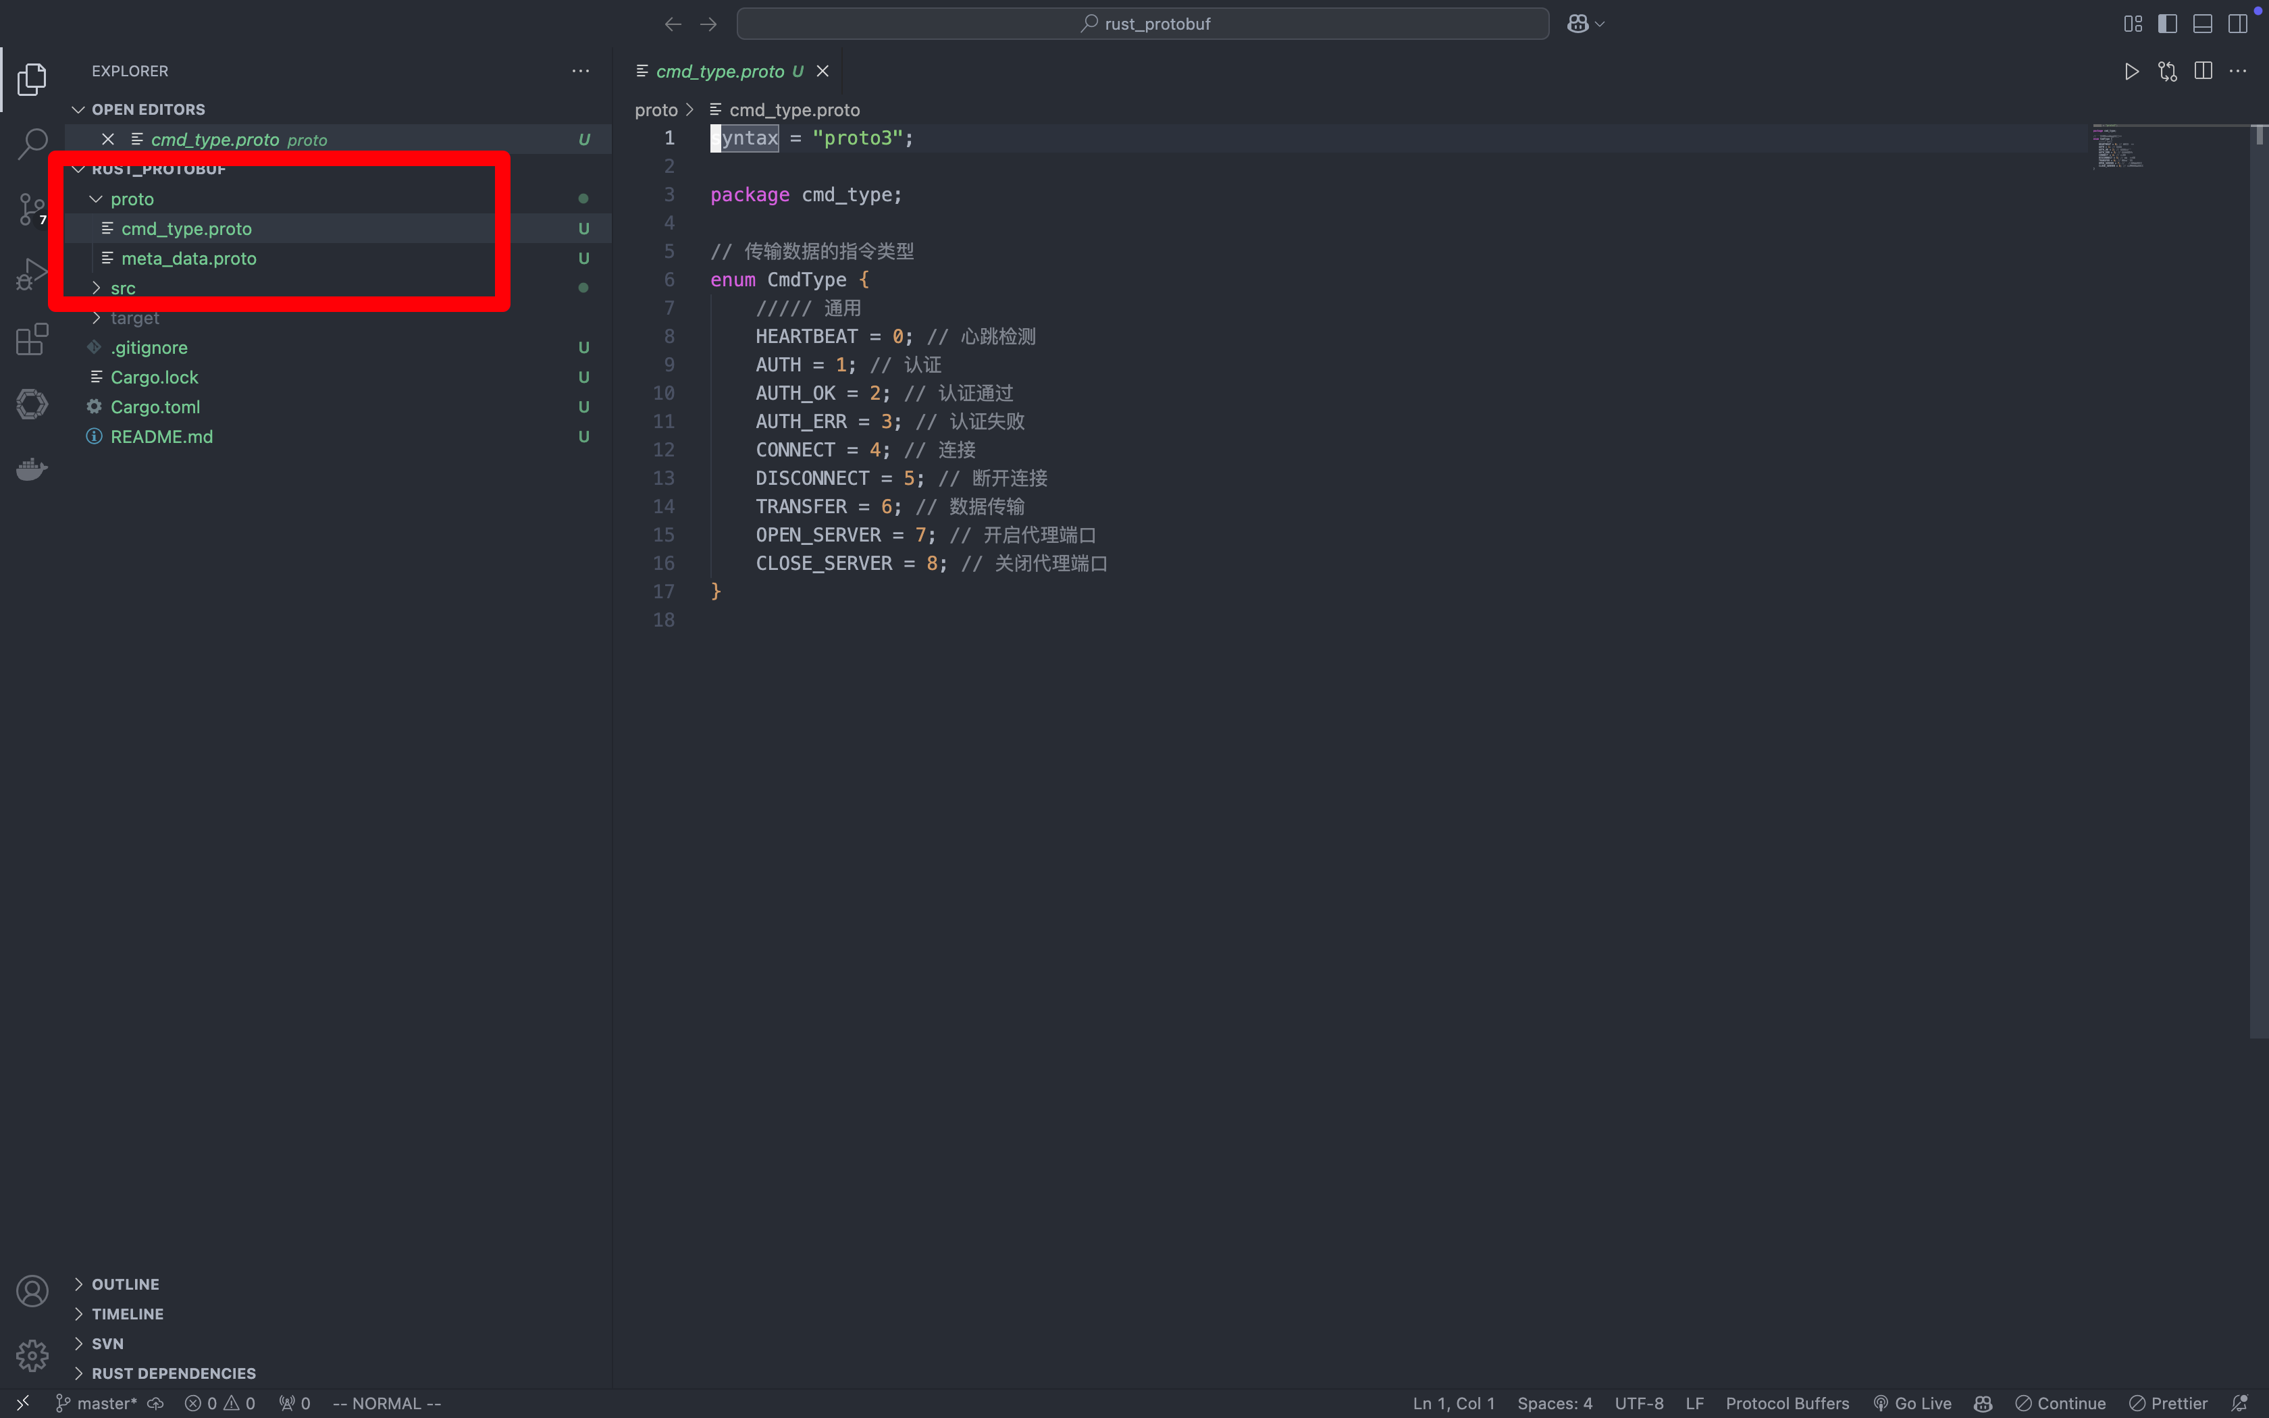Toggle the Secondary Side Bar
This screenshot has height=1418, width=2269.
click(2238, 24)
